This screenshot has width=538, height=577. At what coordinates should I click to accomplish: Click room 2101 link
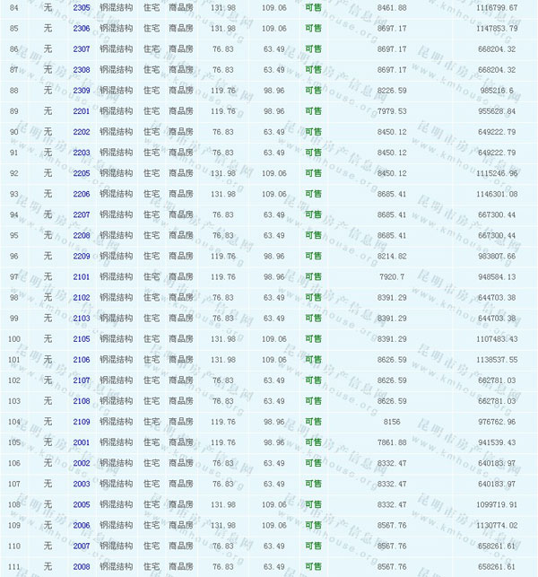click(x=81, y=276)
